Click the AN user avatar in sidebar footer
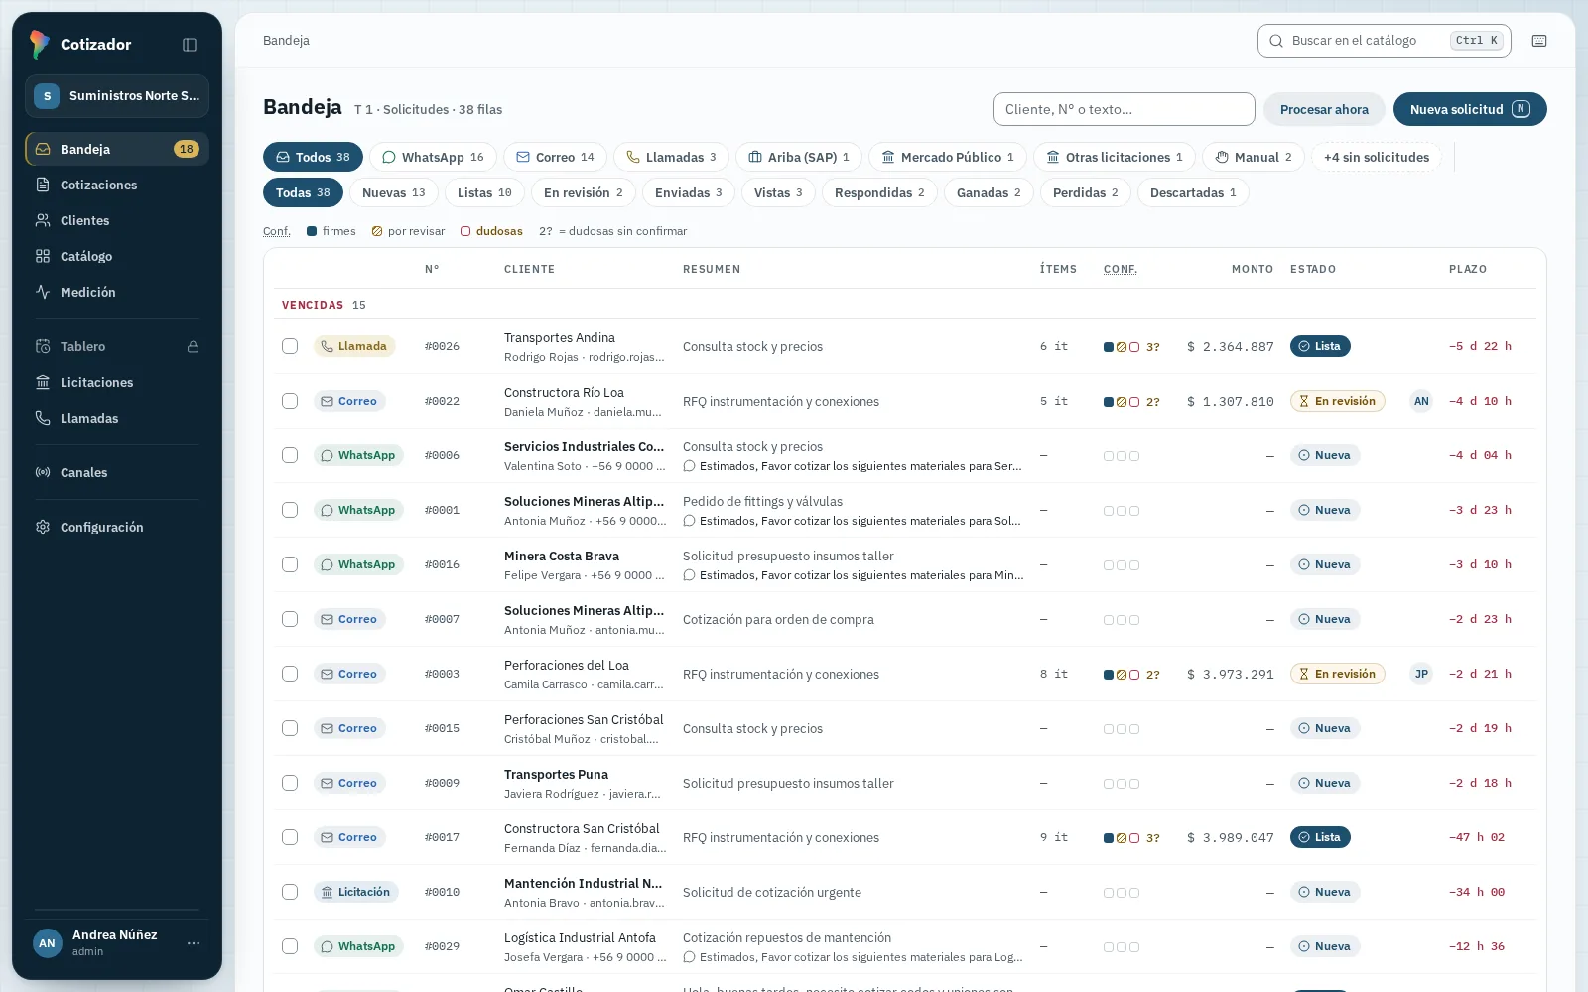 pos(47,943)
